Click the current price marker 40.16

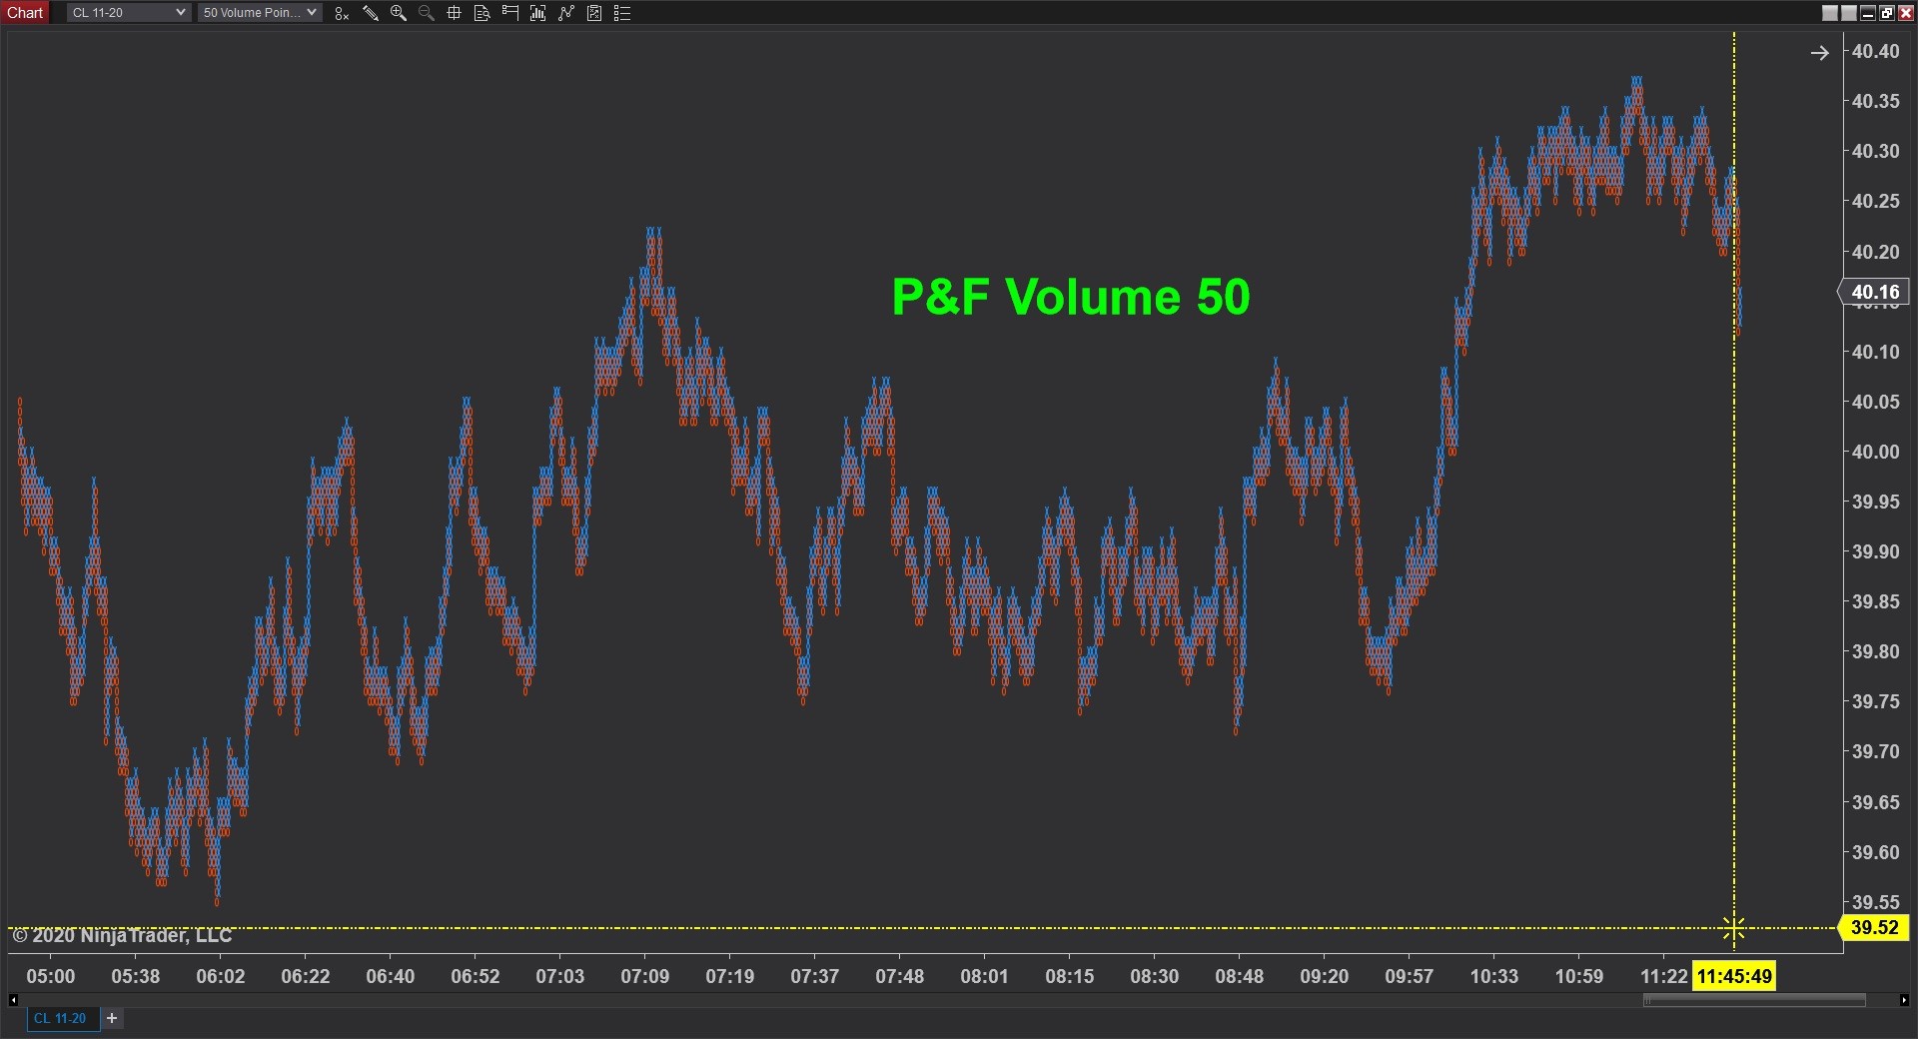click(x=1874, y=292)
